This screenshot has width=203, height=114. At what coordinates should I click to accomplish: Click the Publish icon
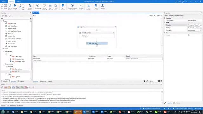tap(103, 7)
